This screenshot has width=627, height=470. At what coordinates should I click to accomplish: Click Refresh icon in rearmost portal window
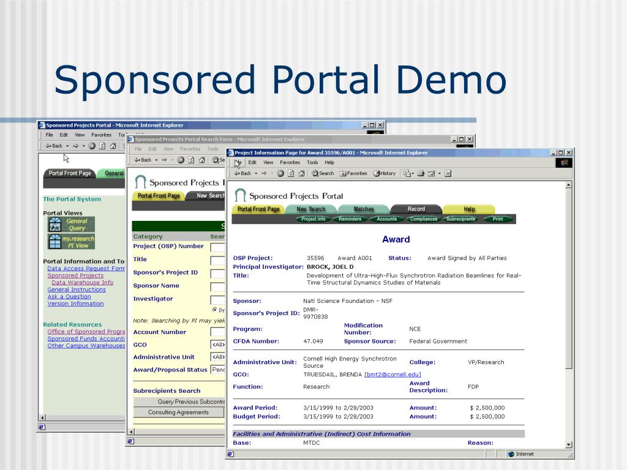point(102,146)
